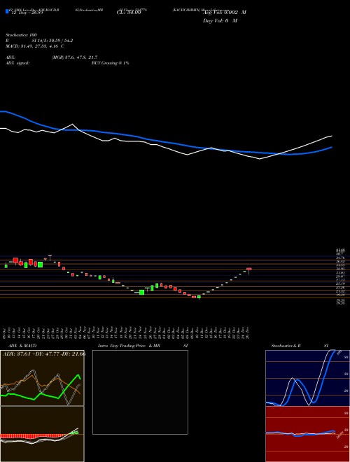Click the 'BUY Growing @ 1%' signal text
This screenshot has height=462, width=350.
pos(110,63)
